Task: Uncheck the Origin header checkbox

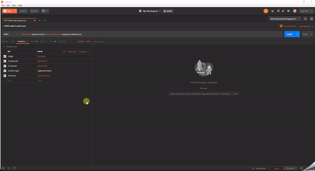Action: point(5,56)
